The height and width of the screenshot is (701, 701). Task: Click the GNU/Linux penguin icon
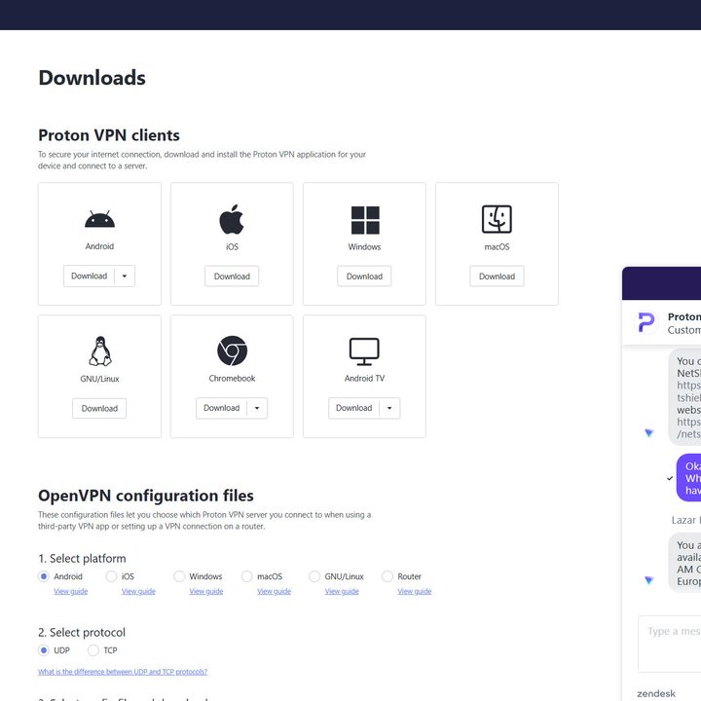pos(100,350)
